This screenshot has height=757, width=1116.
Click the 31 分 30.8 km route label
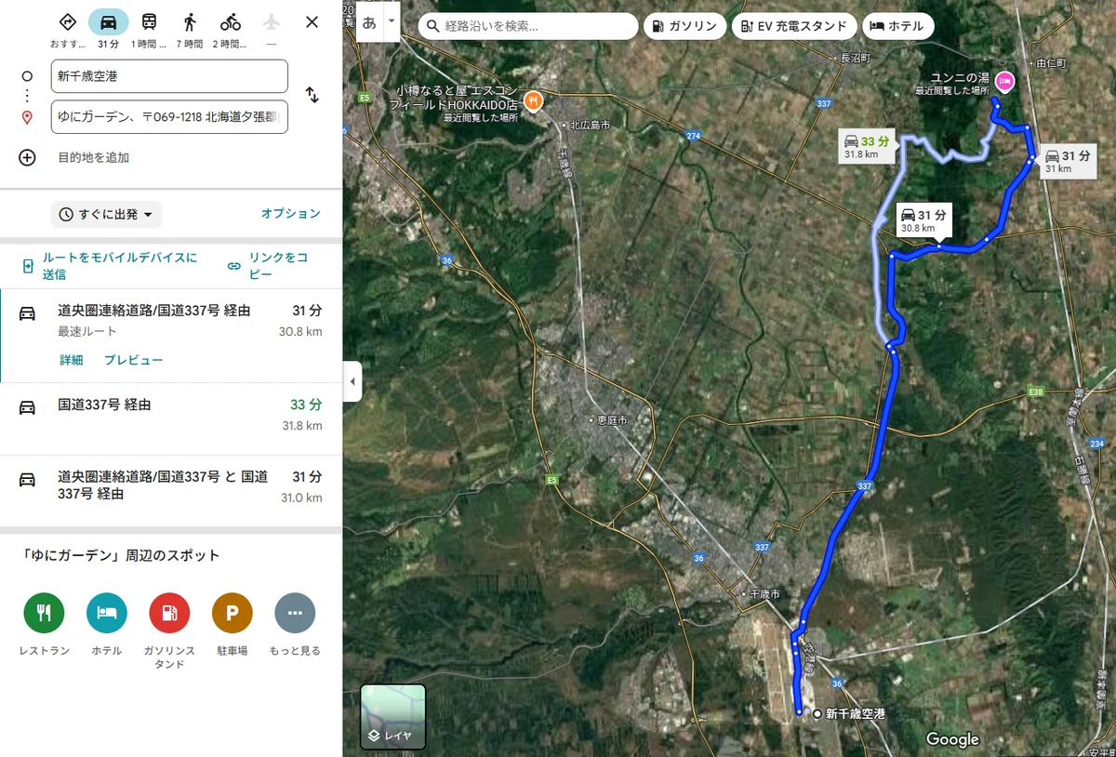point(925,221)
